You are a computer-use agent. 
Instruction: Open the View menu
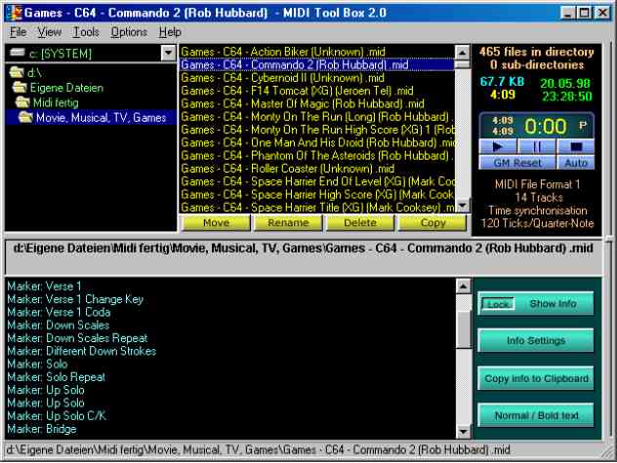coord(49,32)
